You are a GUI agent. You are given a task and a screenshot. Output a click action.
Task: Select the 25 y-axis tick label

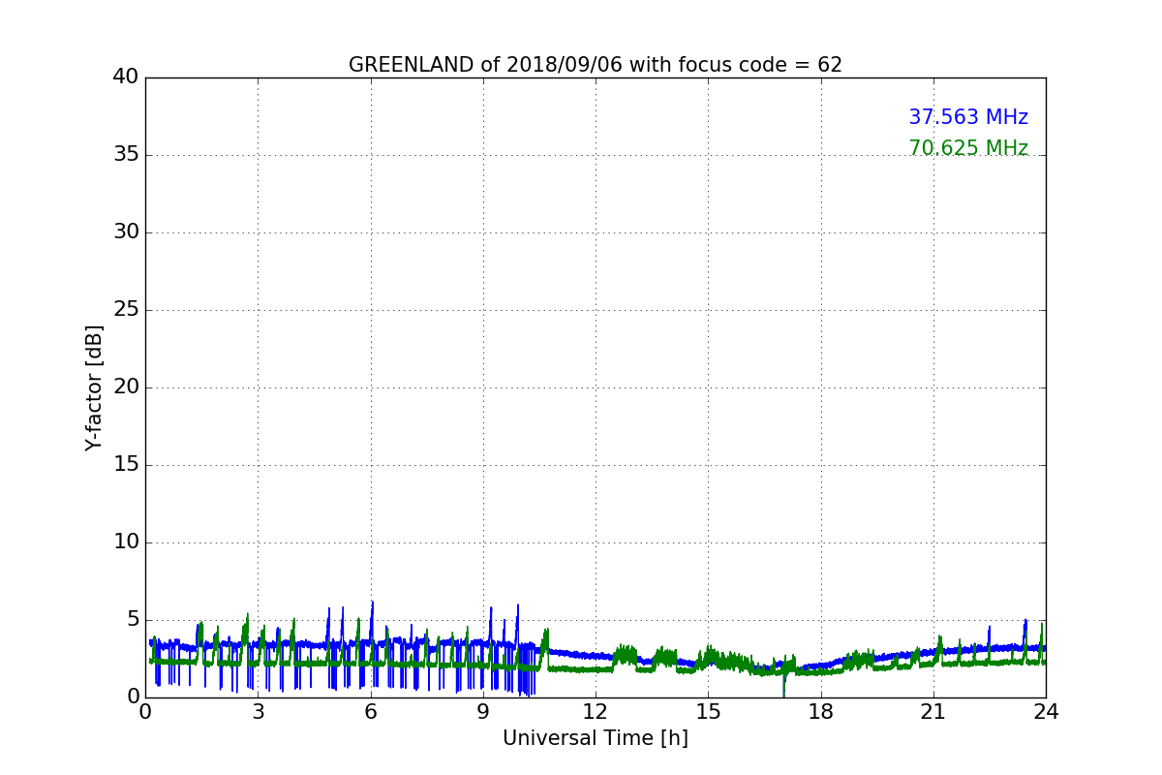pos(126,310)
